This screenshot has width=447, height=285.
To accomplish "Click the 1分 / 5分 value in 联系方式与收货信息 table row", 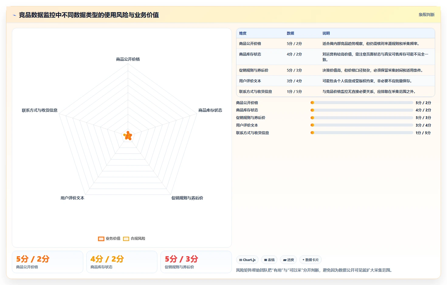I will click(294, 92).
